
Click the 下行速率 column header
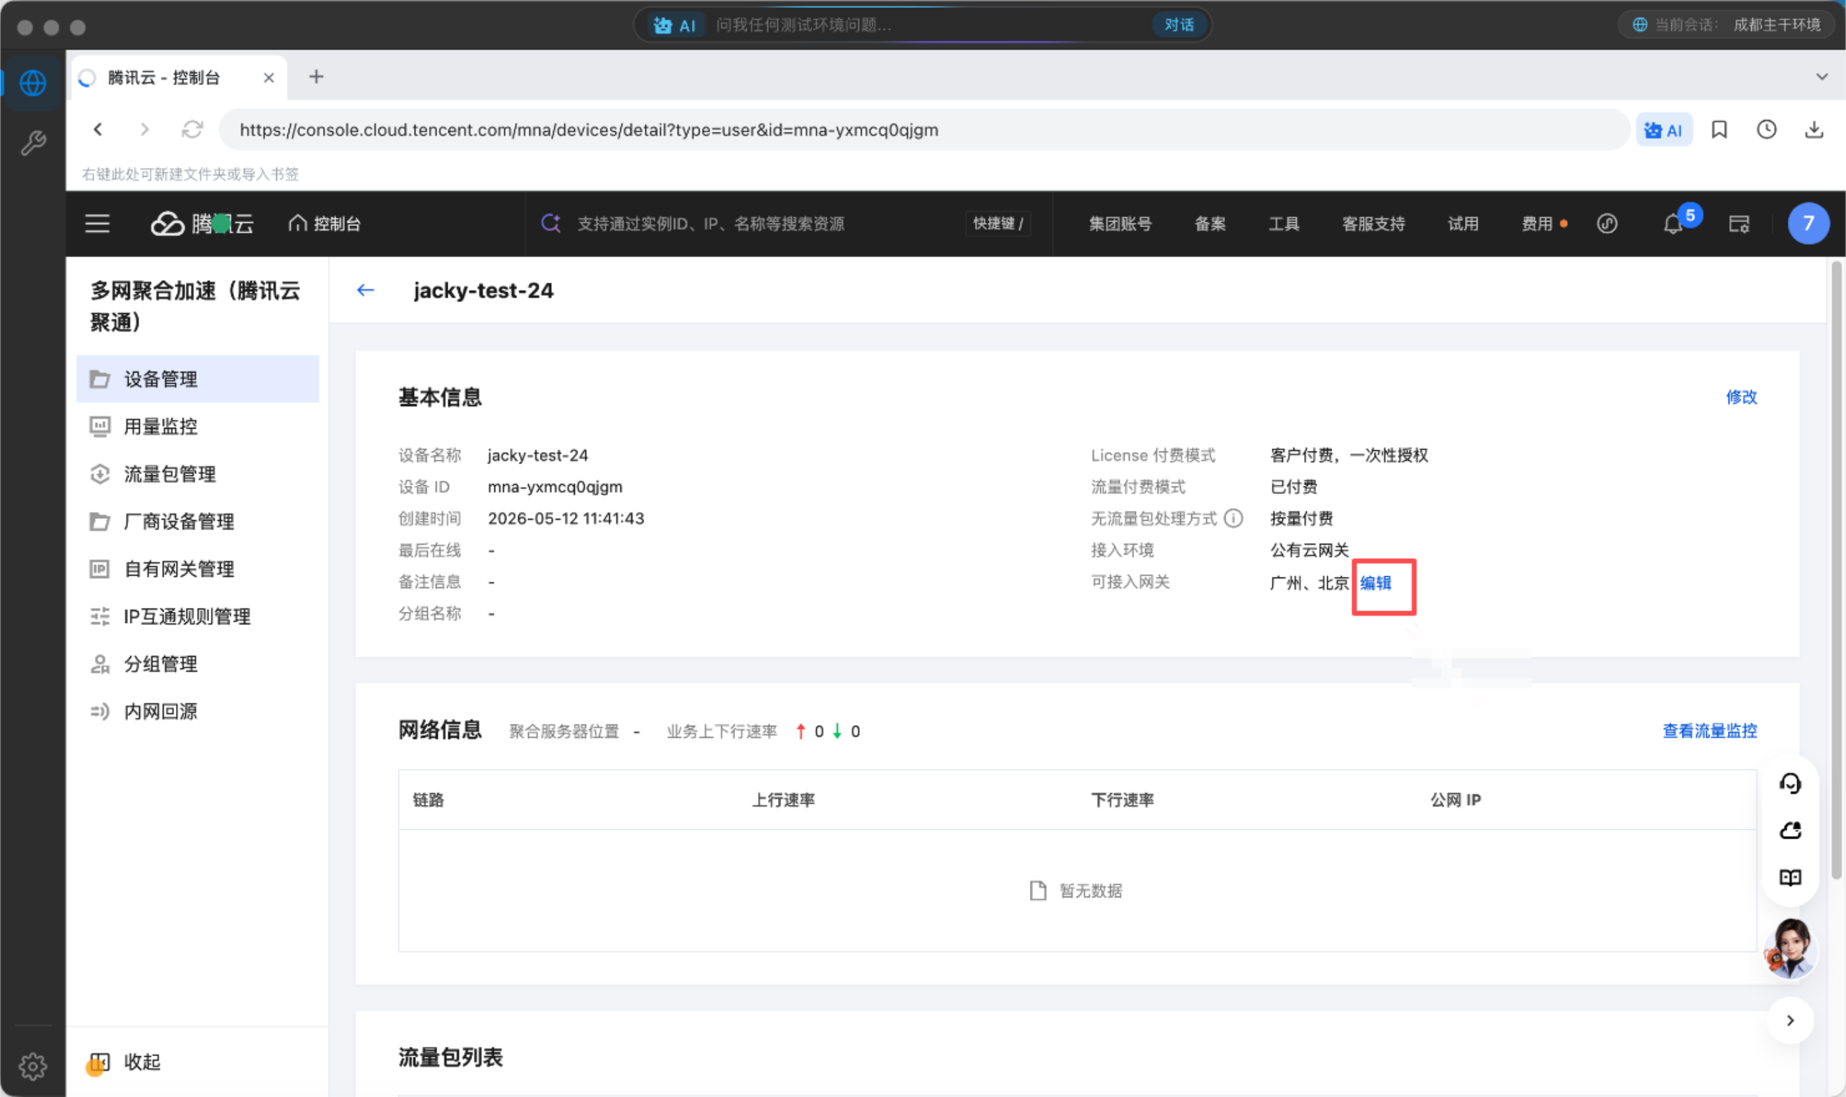tap(1122, 800)
